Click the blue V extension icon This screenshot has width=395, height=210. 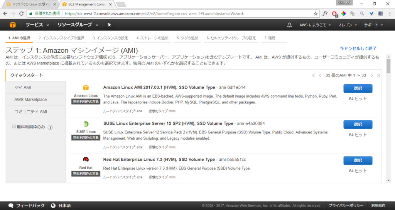pyautogui.click(x=371, y=13)
